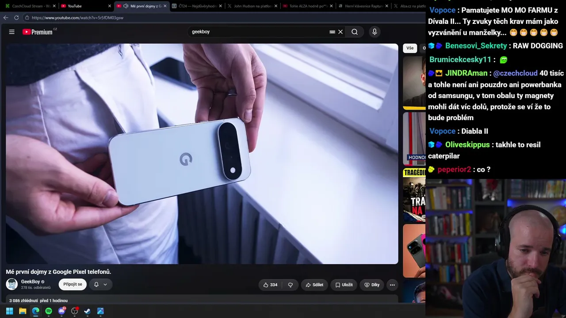Share the video via Sdílet
The width and height of the screenshot is (566, 318).
[x=314, y=285]
